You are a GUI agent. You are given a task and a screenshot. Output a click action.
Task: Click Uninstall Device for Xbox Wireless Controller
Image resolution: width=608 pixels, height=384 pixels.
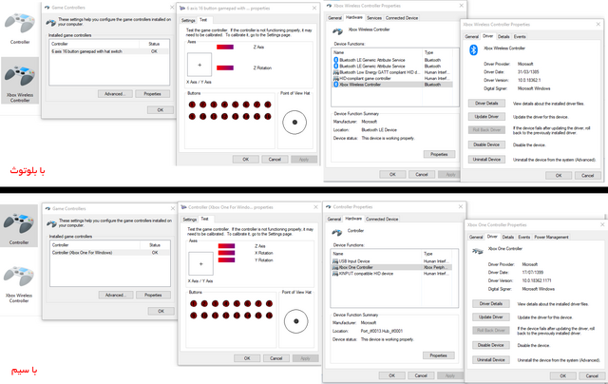pos(487,159)
